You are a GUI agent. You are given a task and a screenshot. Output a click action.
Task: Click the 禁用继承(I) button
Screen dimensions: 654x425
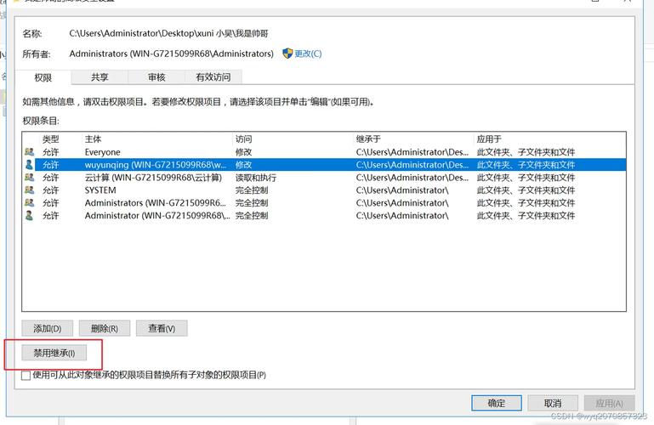point(54,353)
